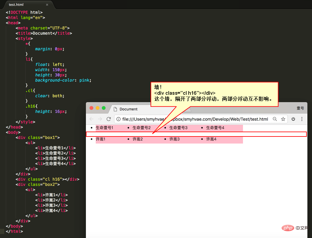Click the div class="box2" code line
This screenshot has height=238, width=312.
pyautogui.click(x=38, y=184)
